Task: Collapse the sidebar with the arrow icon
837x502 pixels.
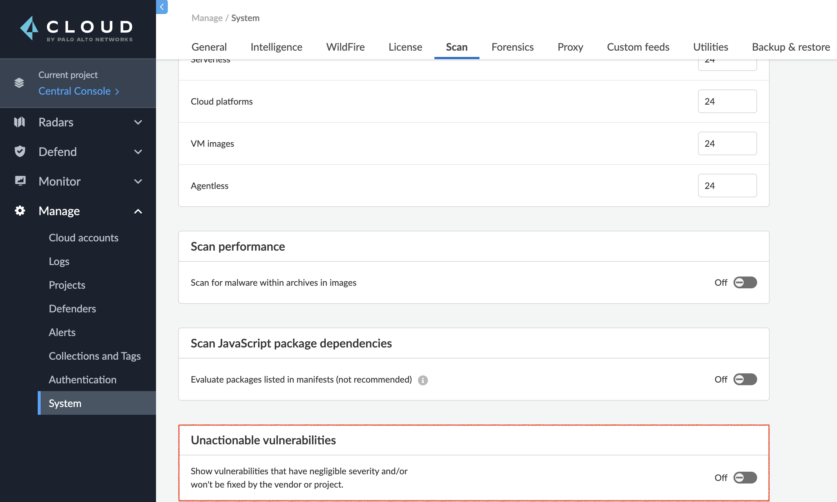Action: coord(162,7)
